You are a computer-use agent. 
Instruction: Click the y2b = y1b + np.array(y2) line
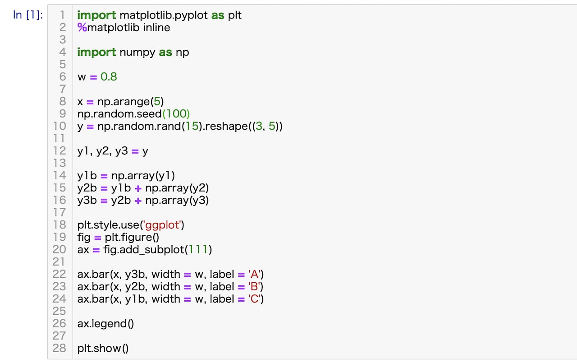point(143,188)
